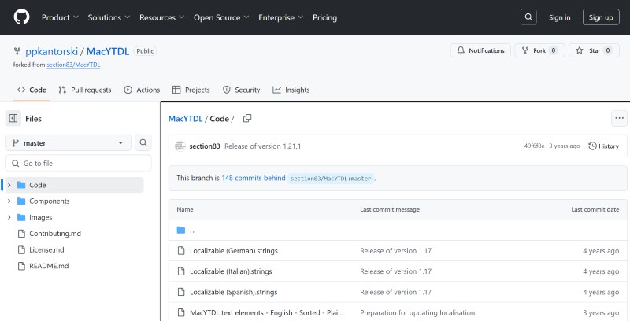This screenshot has width=630, height=321.
Task: Open forked-from section83/MacYTDL link
Action: 73,65
